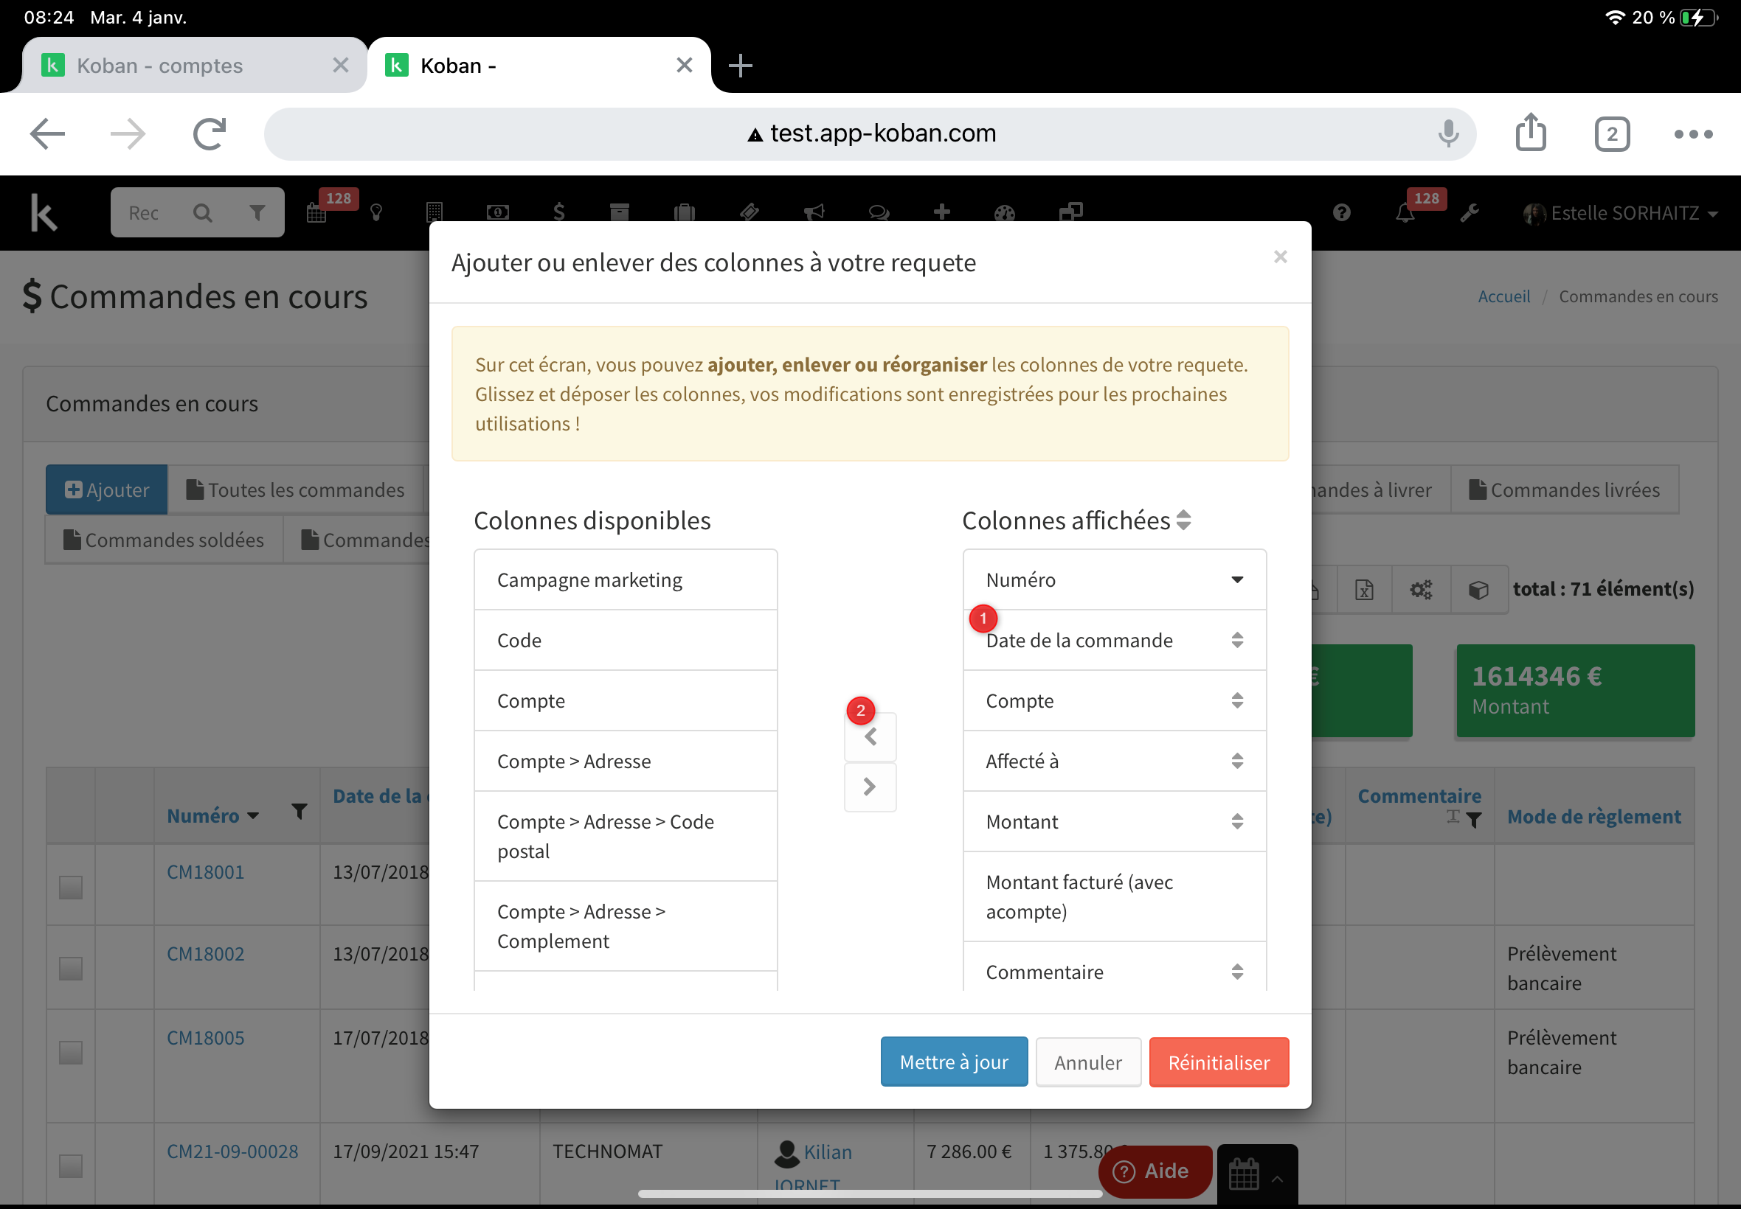Open the Commandes livrées tab
The width and height of the screenshot is (1741, 1209).
[1565, 490]
